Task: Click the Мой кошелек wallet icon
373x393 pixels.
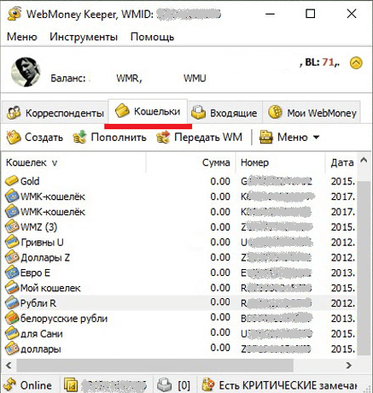Action: (x=12, y=288)
